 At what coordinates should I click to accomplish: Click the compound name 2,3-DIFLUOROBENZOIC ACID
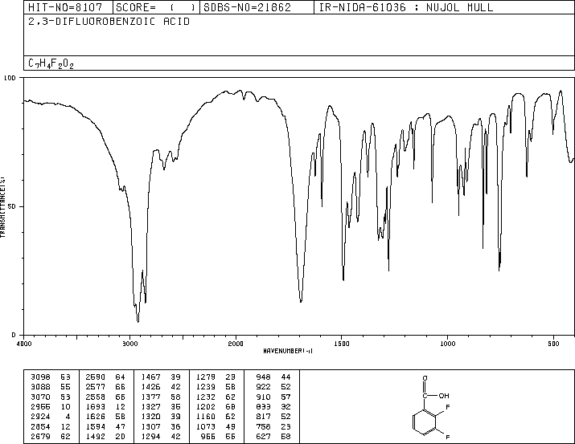(109, 22)
